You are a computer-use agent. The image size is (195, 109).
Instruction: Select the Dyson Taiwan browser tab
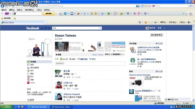[22, 23]
